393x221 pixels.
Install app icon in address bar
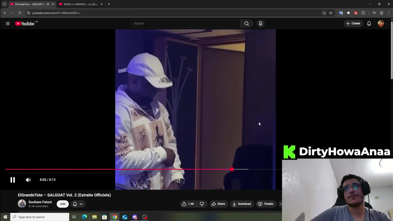point(324,13)
